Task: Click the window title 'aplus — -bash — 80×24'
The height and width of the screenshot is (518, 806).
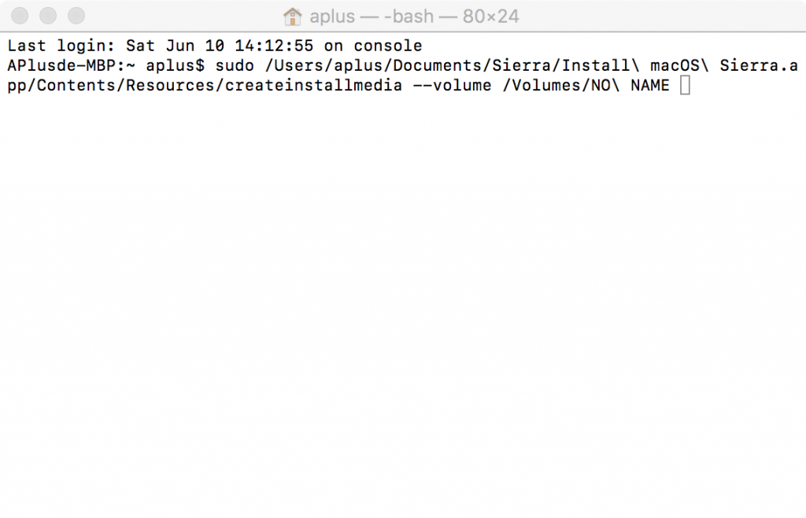Action: click(x=414, y=17)
